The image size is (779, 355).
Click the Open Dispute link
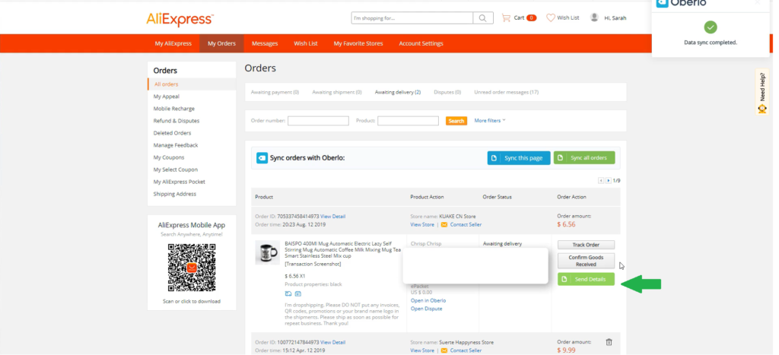[426, 309]
